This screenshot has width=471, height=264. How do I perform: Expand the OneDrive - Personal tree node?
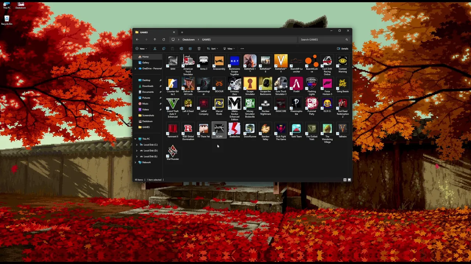pyautogui.click(x=135, y=69)
